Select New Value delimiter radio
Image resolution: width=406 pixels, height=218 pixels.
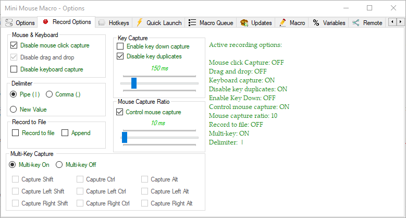point(13,110)
